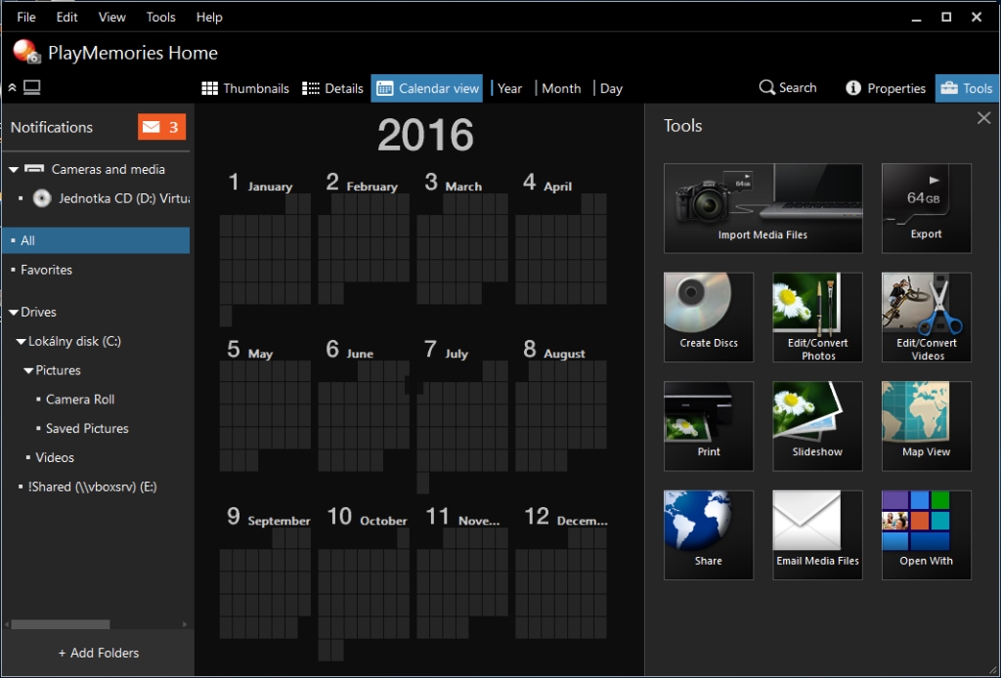Viewport: 1001px width, 678px height.
Task: Toggle the Properties panel
Action: pos(885,88)
